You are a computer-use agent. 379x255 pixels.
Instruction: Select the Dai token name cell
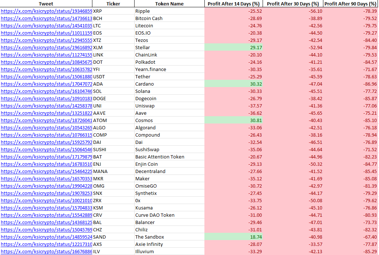(x=169, y=142)
